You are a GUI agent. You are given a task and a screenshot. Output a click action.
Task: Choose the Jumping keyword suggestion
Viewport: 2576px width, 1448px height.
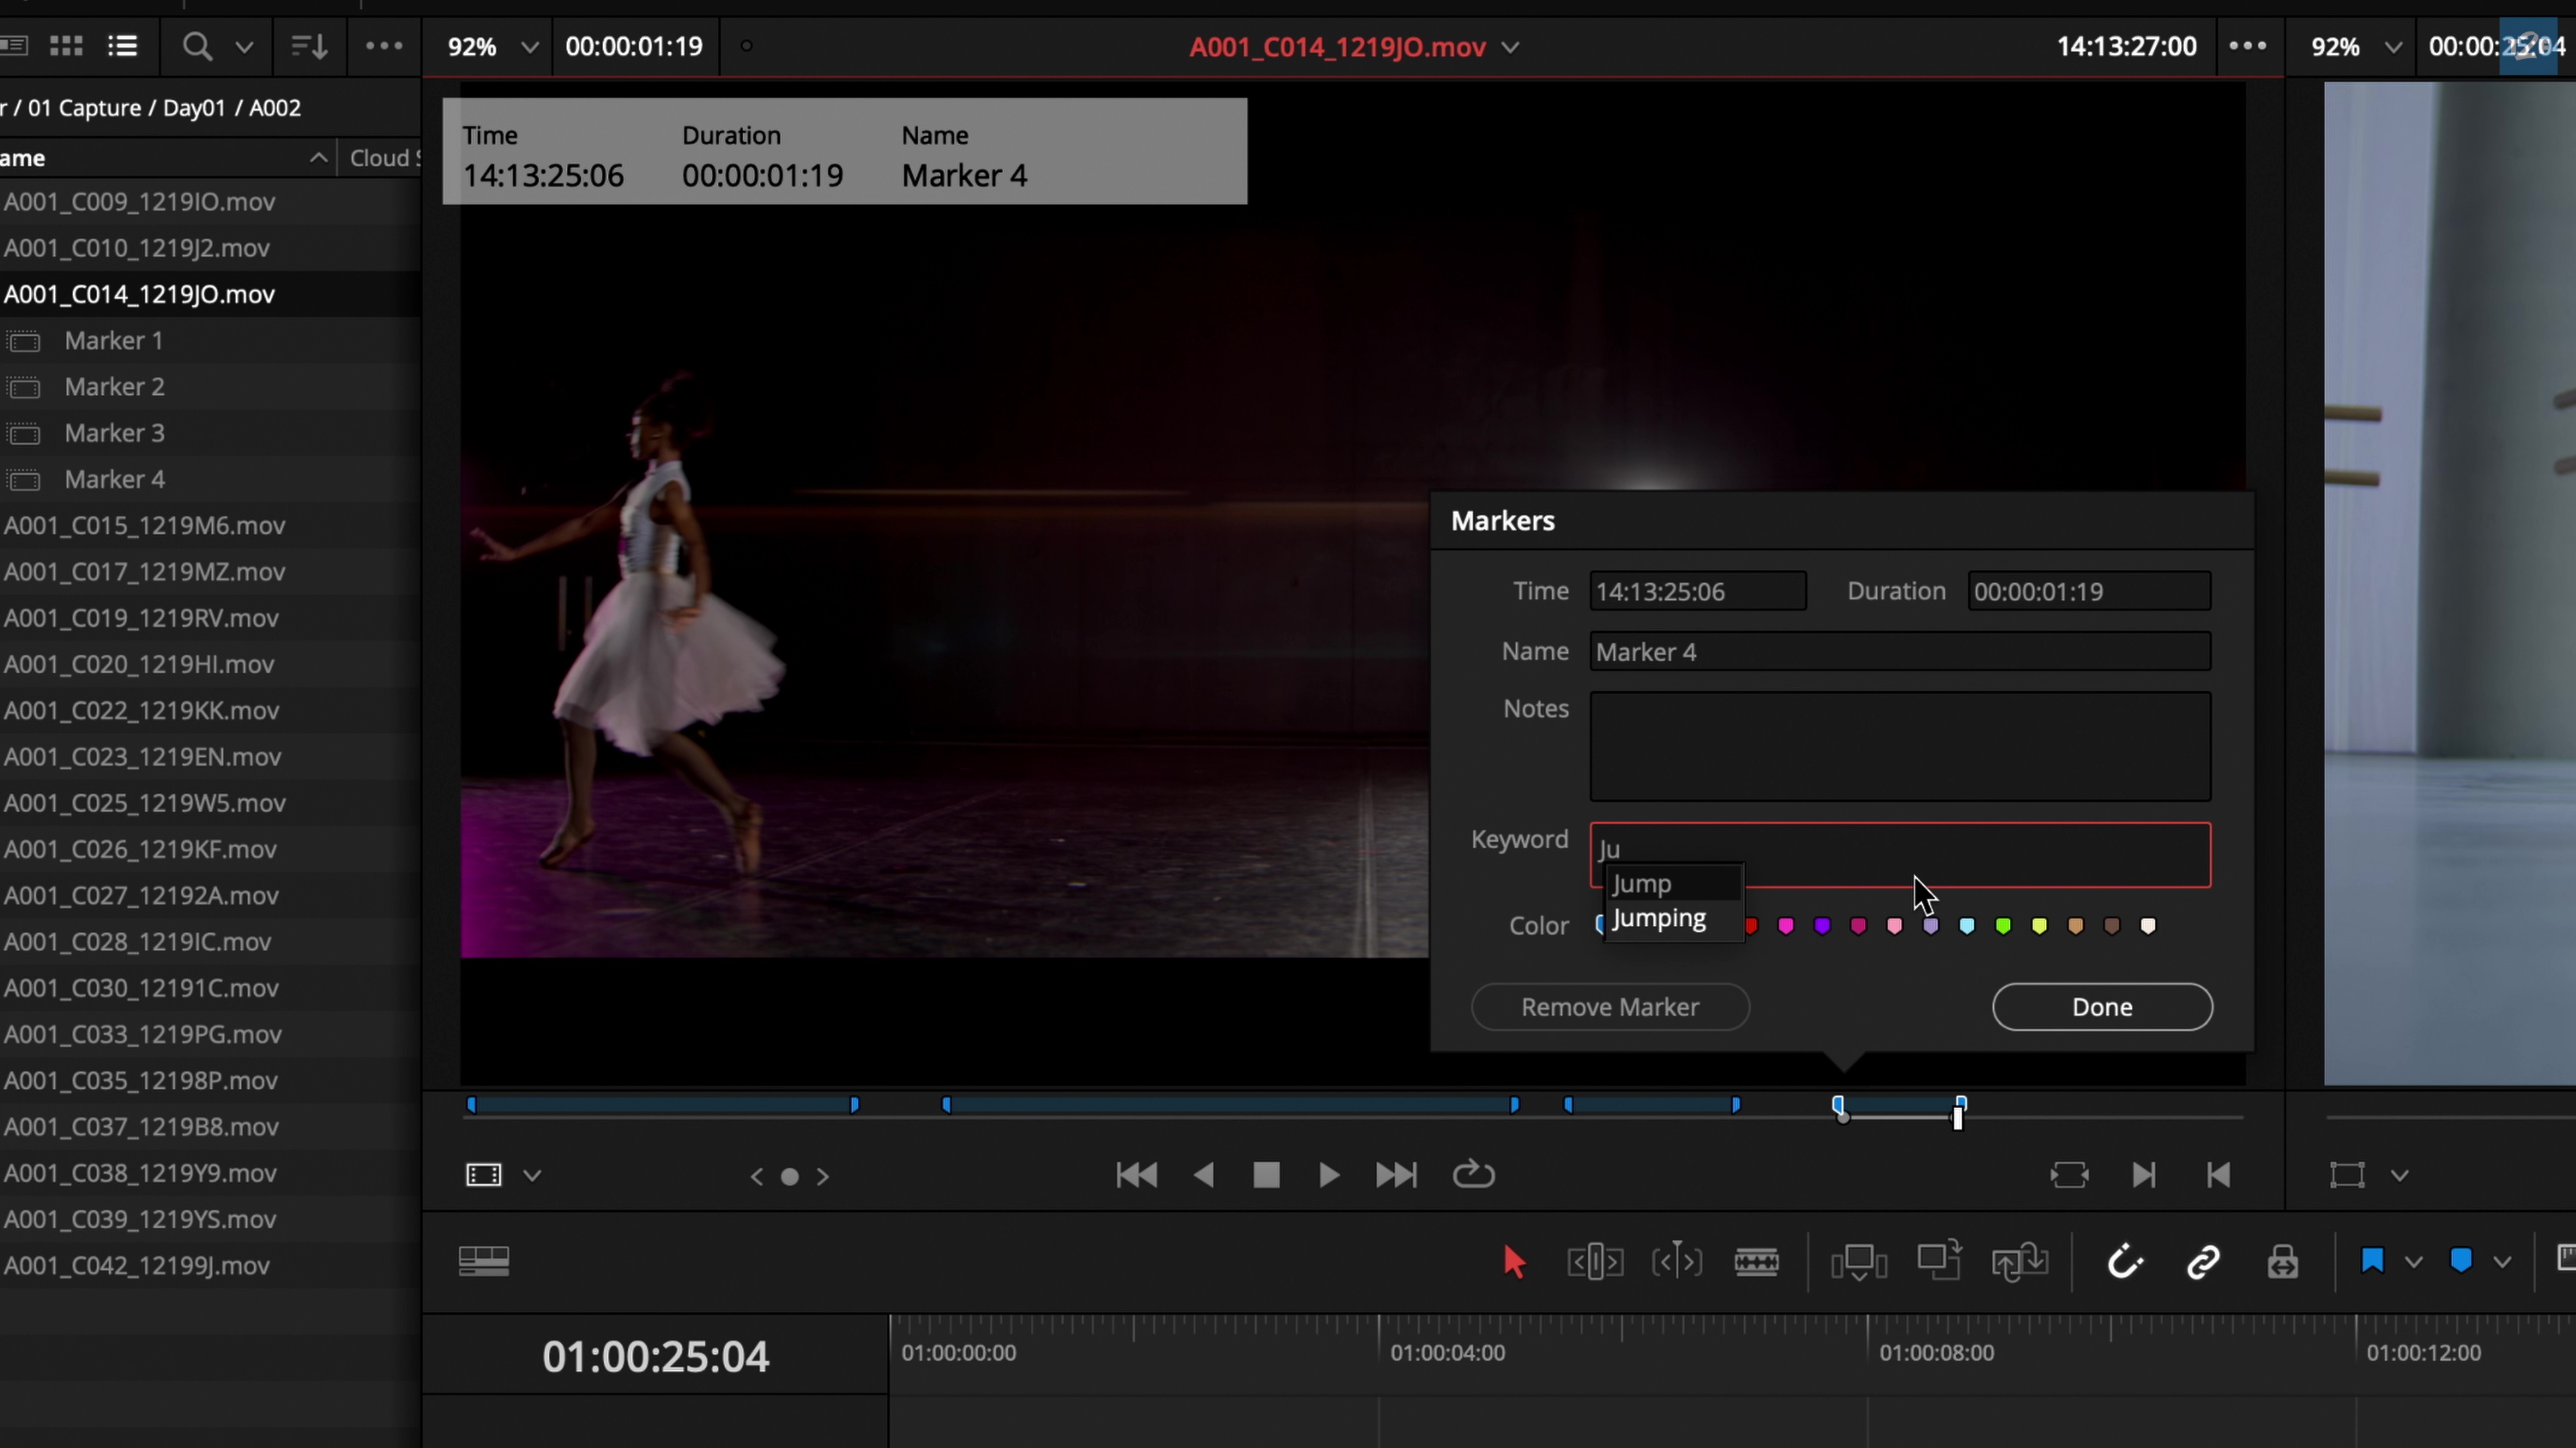(x=1660, y=918)
